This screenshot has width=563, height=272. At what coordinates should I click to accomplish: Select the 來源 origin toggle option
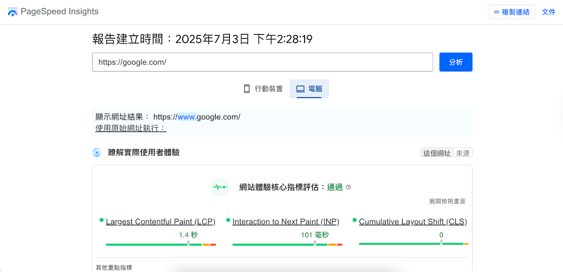tap(463, 153)
